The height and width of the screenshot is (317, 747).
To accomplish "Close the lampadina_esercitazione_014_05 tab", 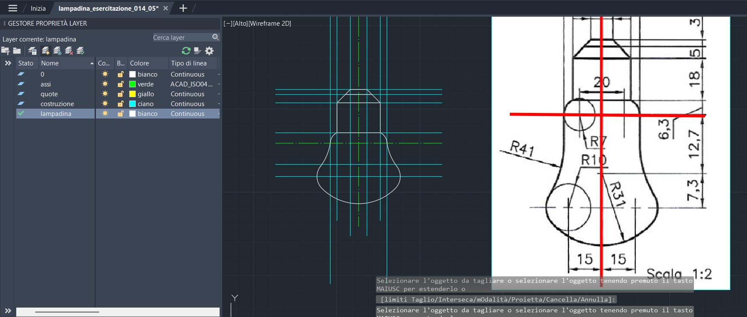I will tap(166, 8).
